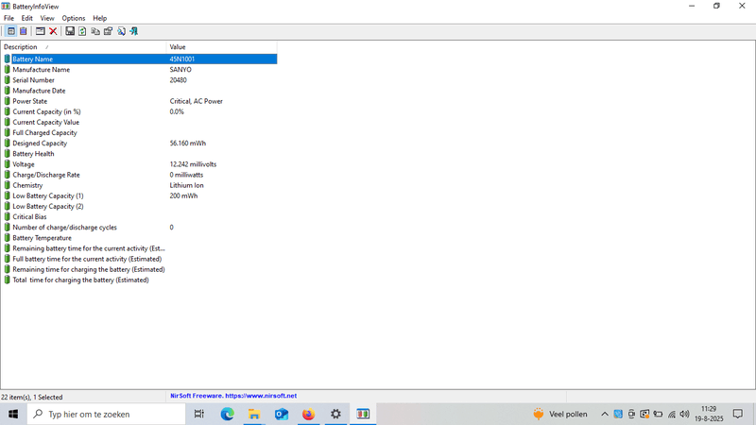Select 'Remaining battery time for the current activity' row
The image size is (756, 425).
click(x=139, y=248)
